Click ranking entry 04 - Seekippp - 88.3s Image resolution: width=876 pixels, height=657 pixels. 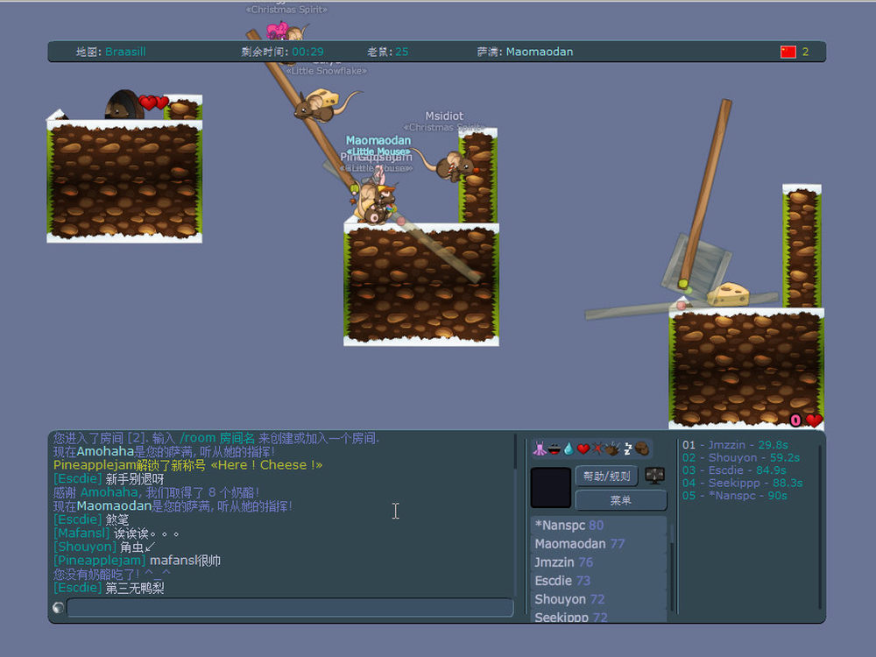coord(743,483)
